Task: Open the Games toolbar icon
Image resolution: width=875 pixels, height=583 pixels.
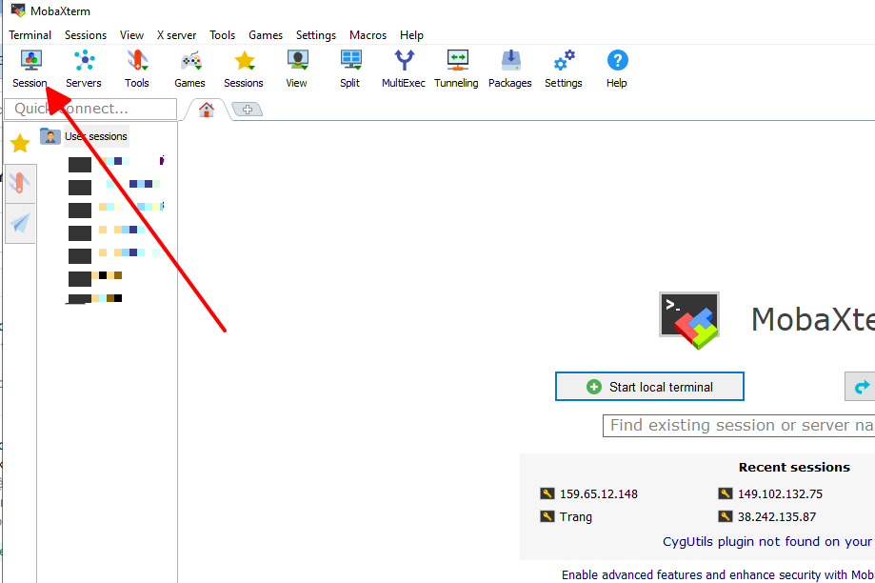Action: click(189, 69)
